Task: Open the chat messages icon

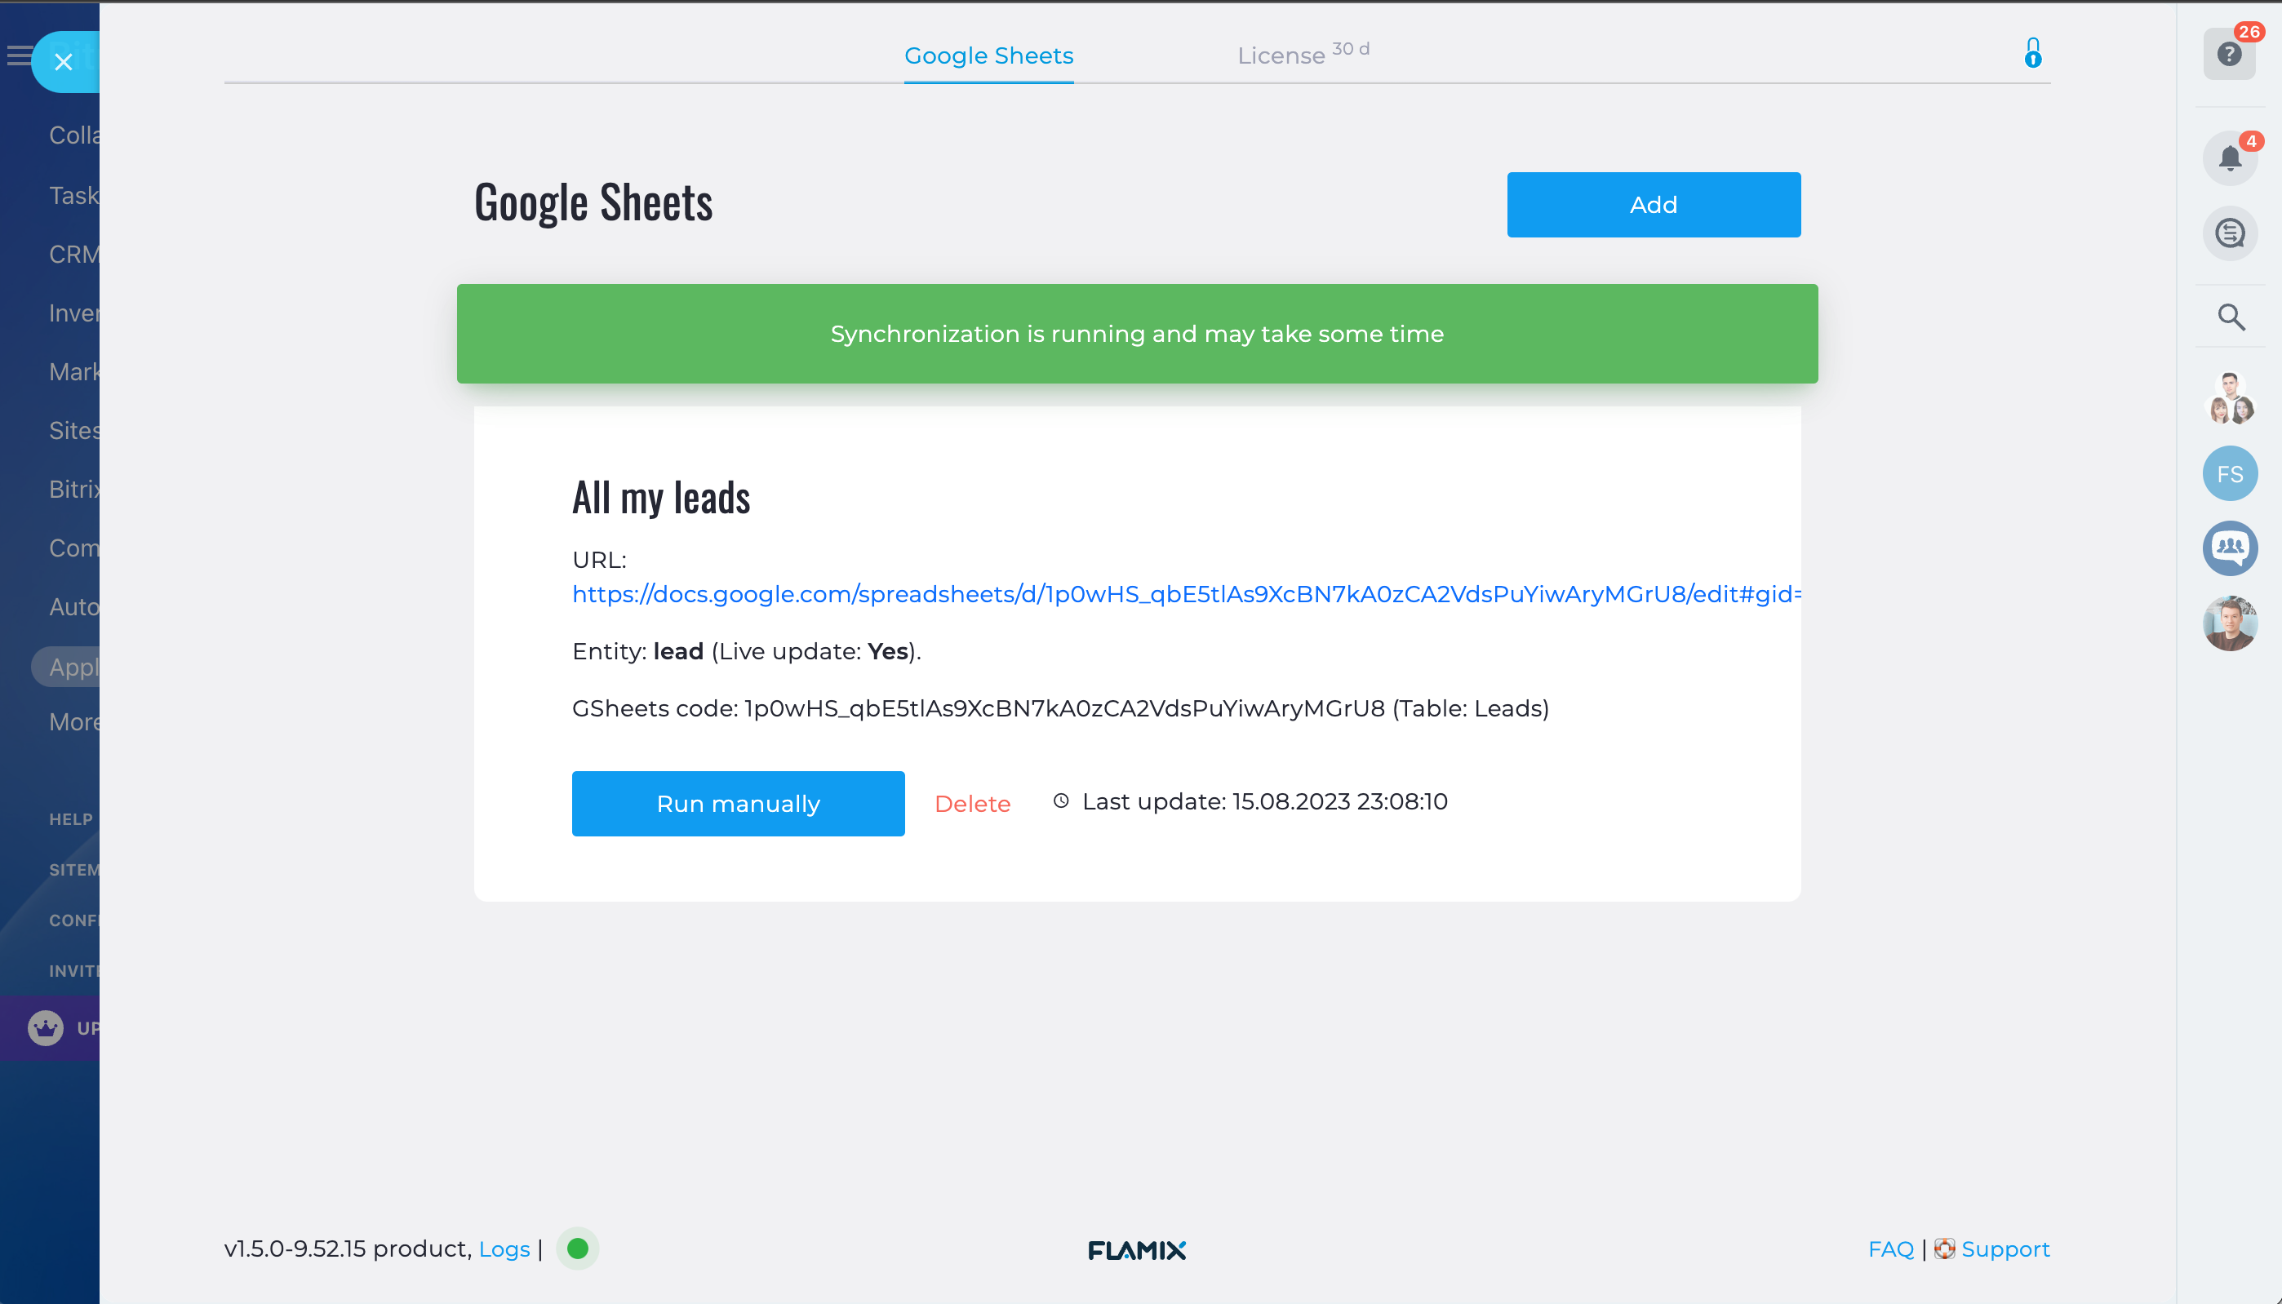Action: (x=2229, y=233)
